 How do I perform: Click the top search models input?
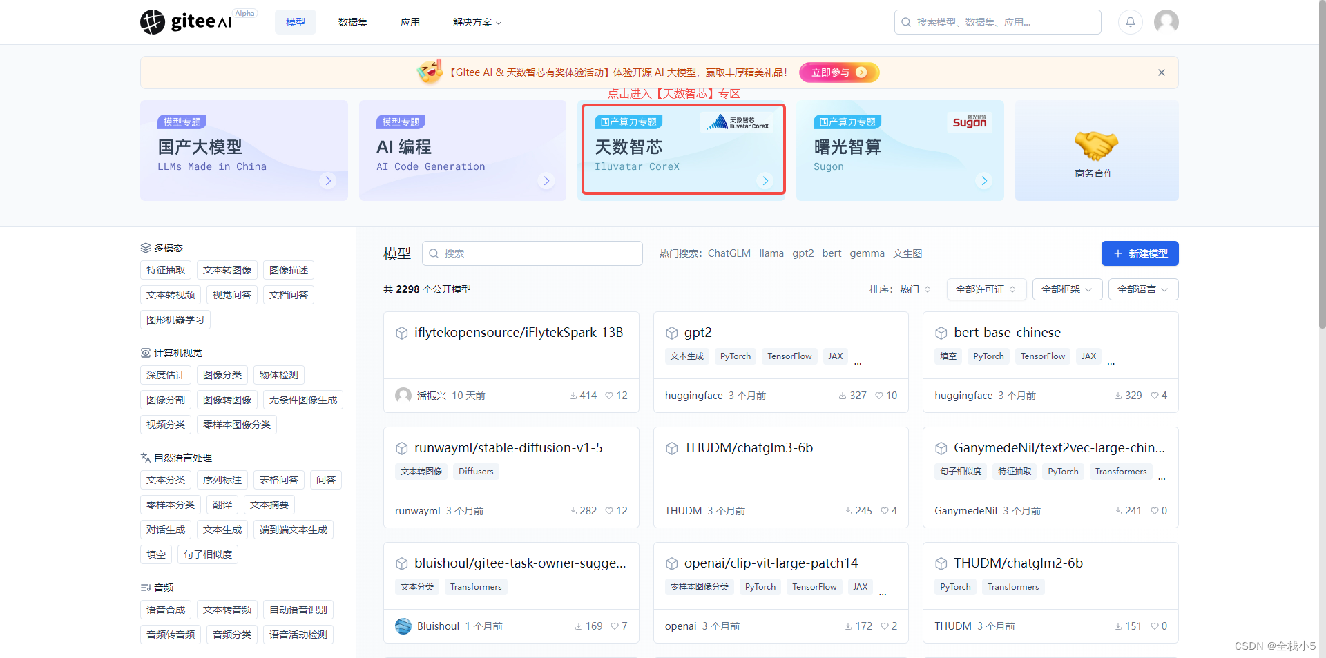pos(997,22)
